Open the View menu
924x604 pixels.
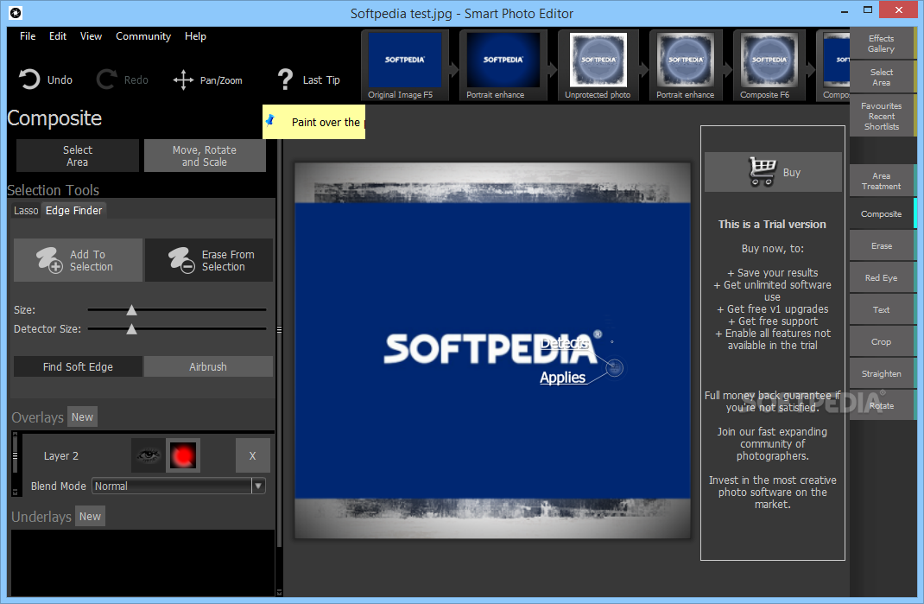click(x=91, y=36)
